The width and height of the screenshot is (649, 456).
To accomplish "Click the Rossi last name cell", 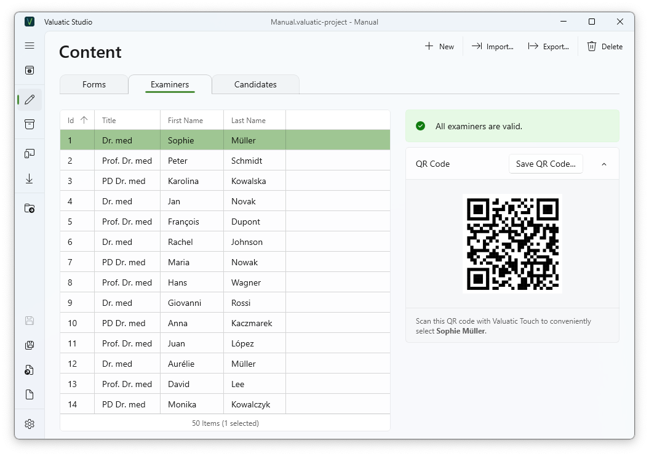I will [255, 302].
